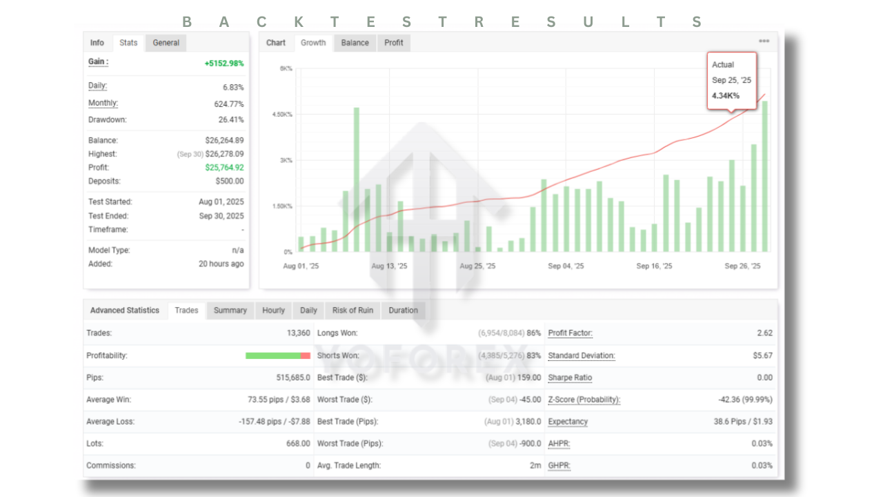Click the Gain label in Stats
883x497 pixels.
tap(98, 62)
